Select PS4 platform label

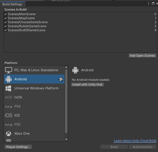tap(17, 106)
